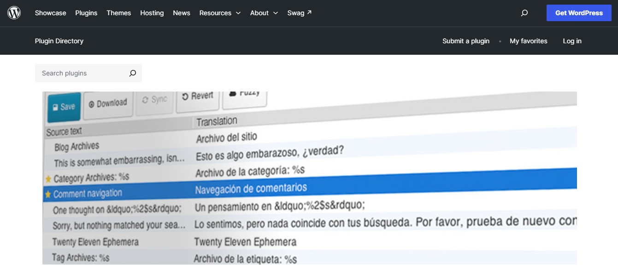Expand the About dropdown menu

tap(264, 13)
